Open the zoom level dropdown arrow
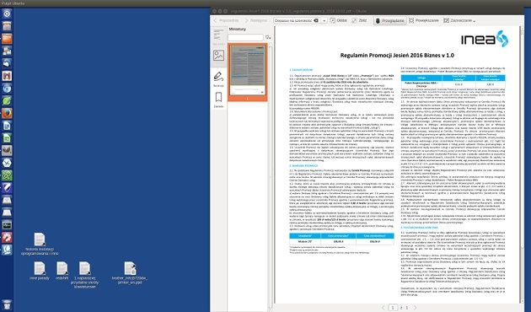Image resolution: width=531 pixels, height=312 pixels. click(324, 21)
